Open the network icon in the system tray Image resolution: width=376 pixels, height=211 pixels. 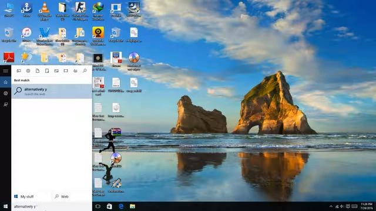(337, 206)
